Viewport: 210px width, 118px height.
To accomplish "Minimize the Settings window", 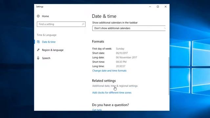I will (x=150, y=7).
